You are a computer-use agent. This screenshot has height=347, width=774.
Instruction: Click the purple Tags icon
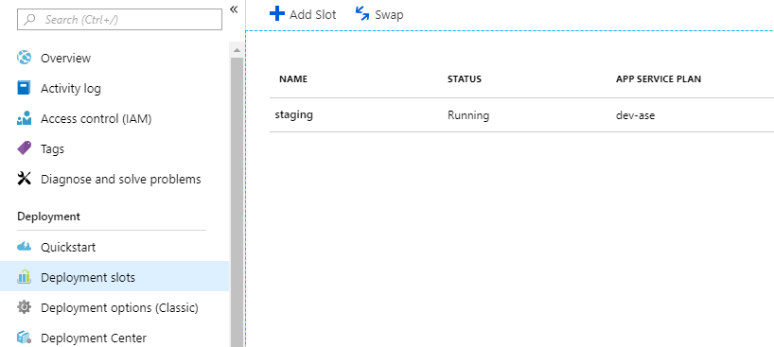point(25,148)
